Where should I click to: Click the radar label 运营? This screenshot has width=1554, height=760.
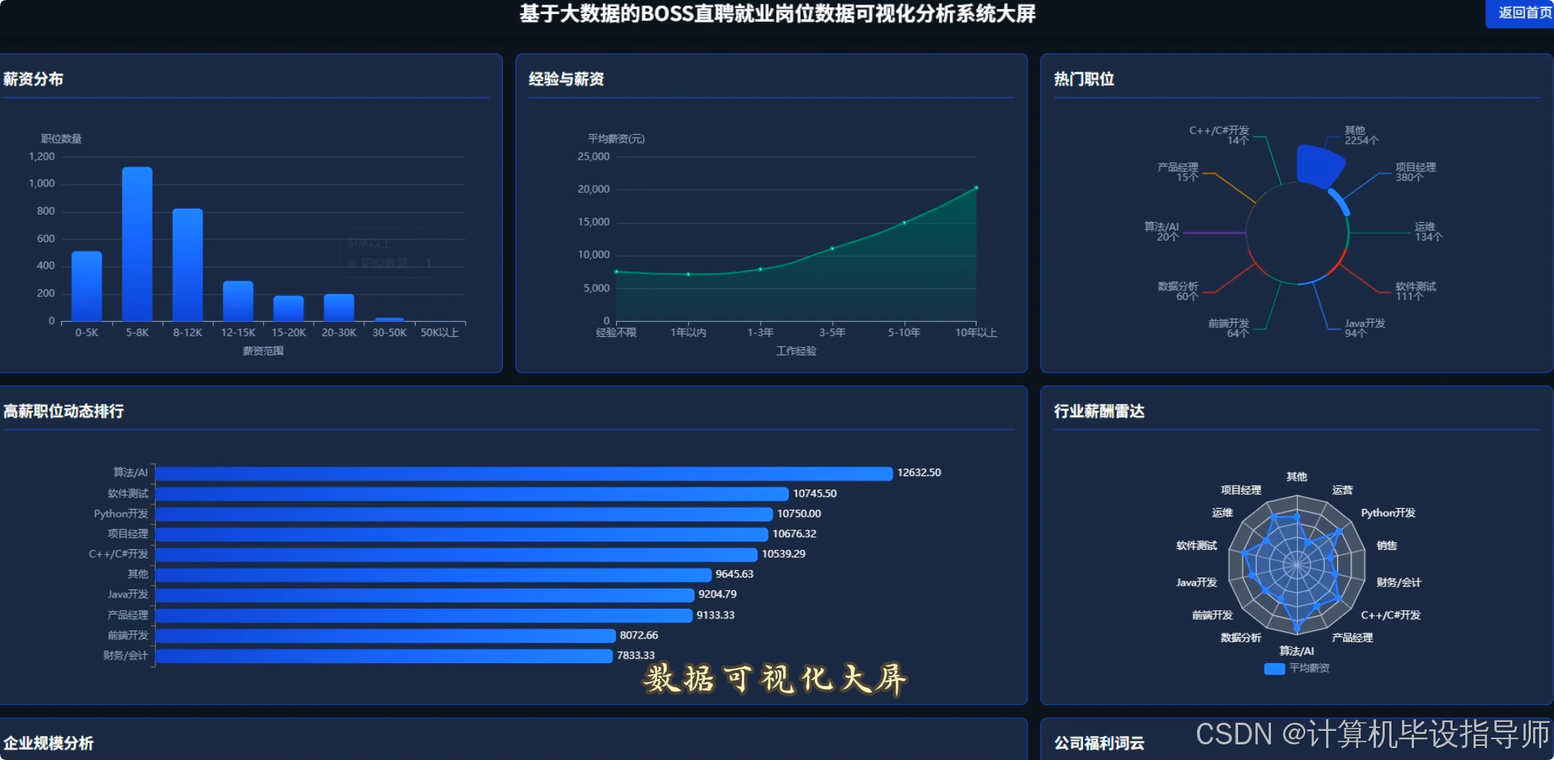(x=1342, y=490)
